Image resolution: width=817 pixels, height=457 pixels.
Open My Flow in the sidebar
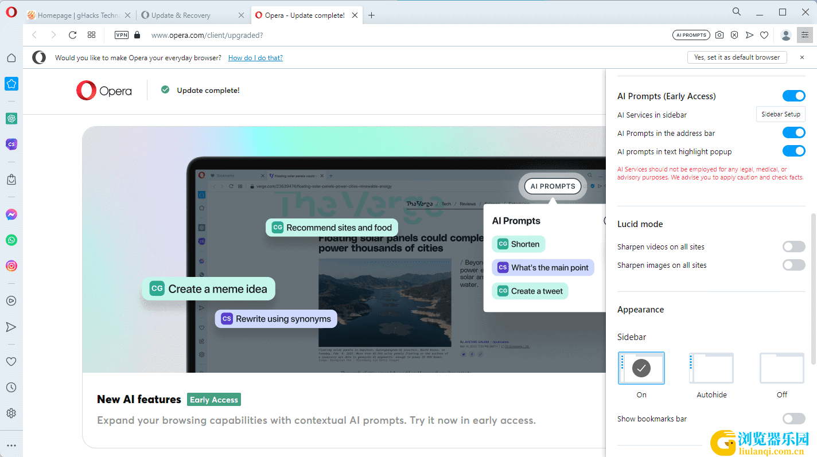(x=11, y=327)
